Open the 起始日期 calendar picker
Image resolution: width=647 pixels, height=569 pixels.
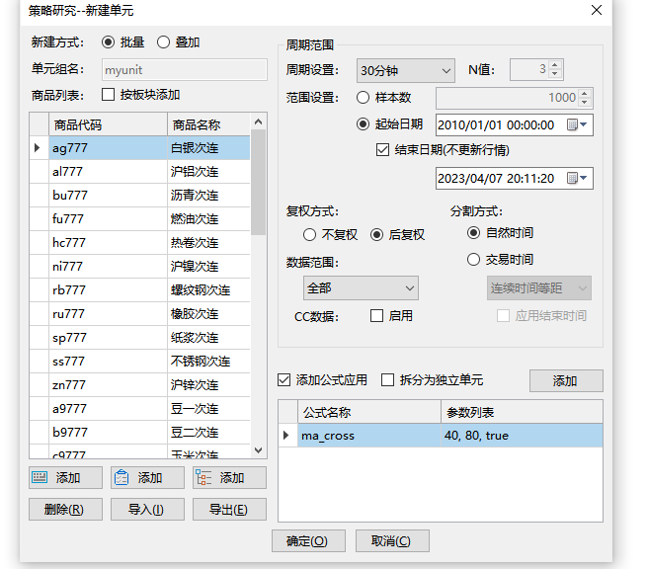point(577,124)
